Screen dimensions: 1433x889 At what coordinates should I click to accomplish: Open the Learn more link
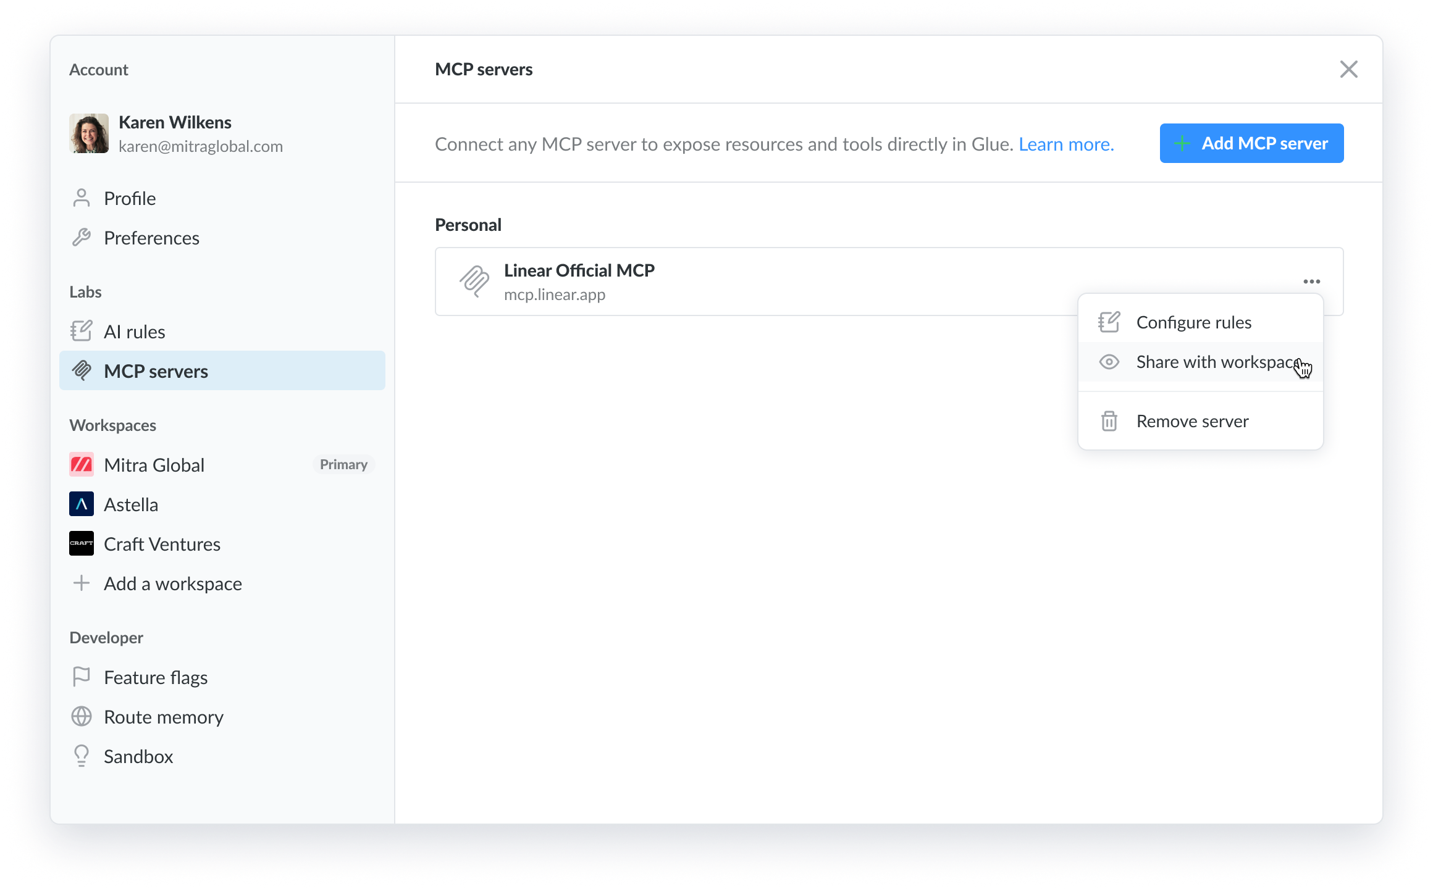point(1066,144)
